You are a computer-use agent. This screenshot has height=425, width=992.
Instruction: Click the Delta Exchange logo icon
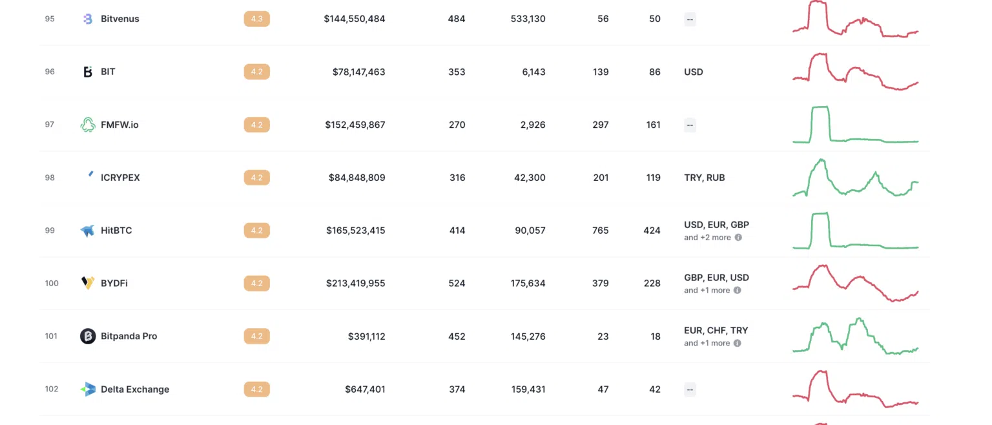pos(88,389)
